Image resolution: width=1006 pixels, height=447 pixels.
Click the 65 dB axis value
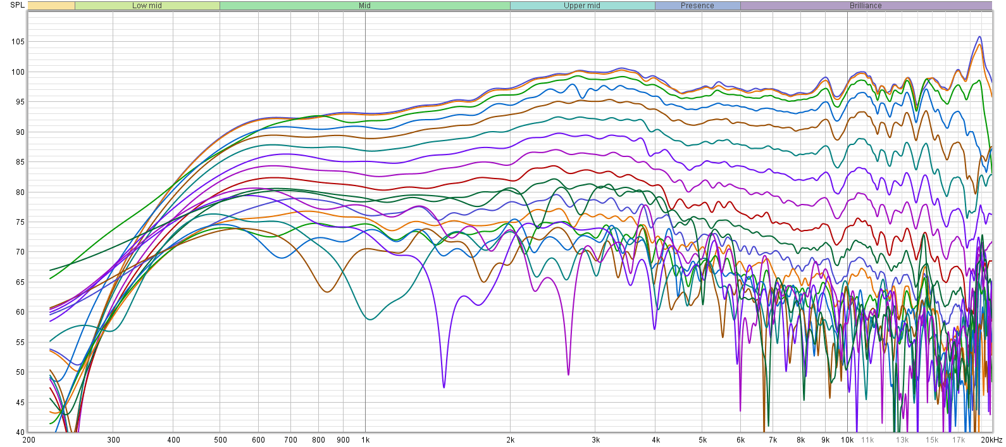pyautogui.click(x=20, y=282)
